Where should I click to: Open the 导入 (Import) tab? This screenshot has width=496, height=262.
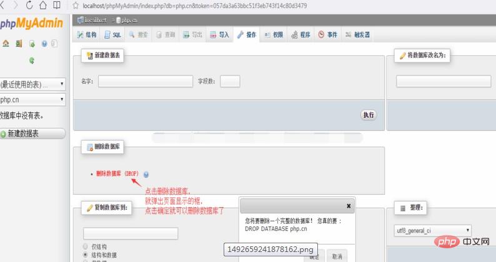(219, 35)
